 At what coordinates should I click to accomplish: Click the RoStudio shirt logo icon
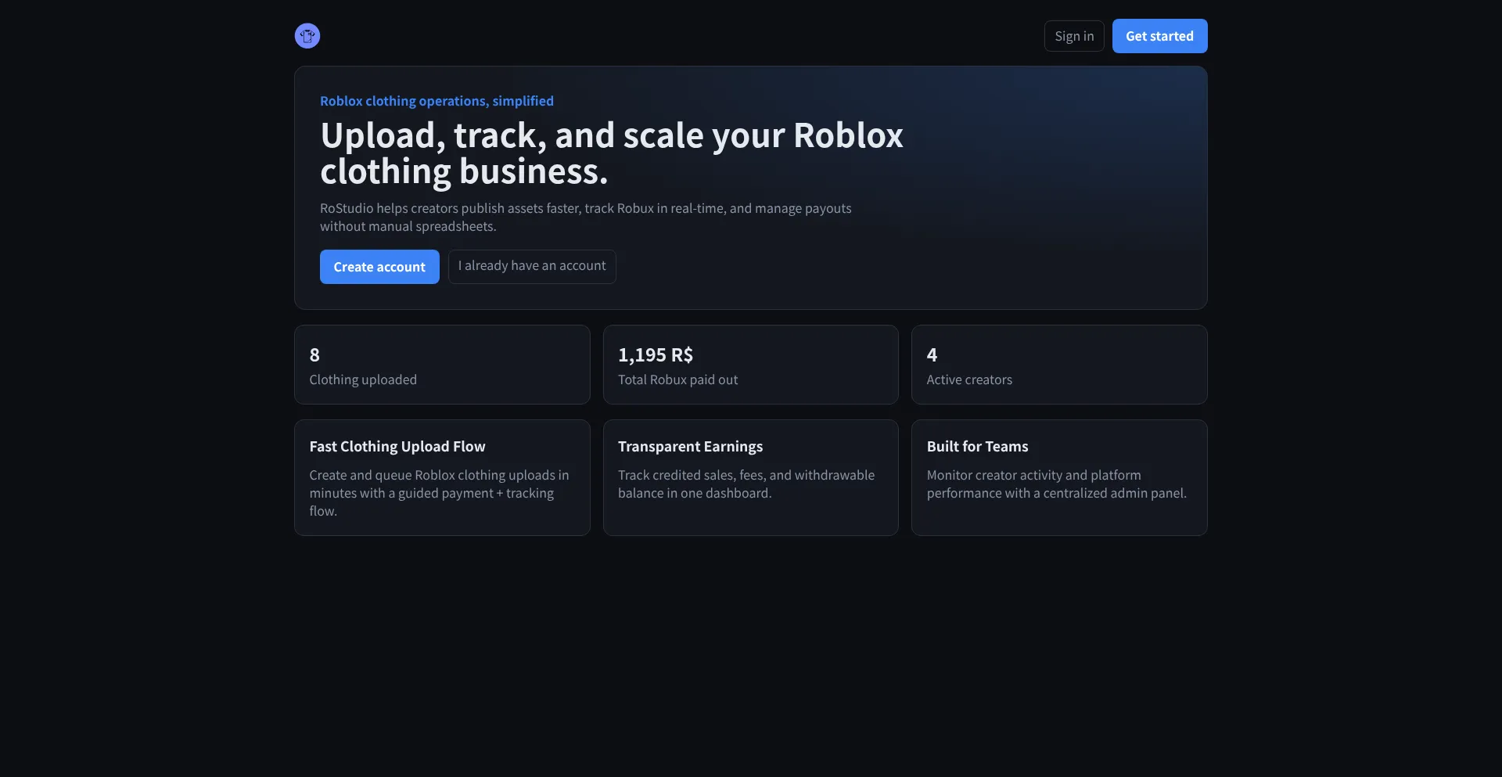tap(307, 36)
